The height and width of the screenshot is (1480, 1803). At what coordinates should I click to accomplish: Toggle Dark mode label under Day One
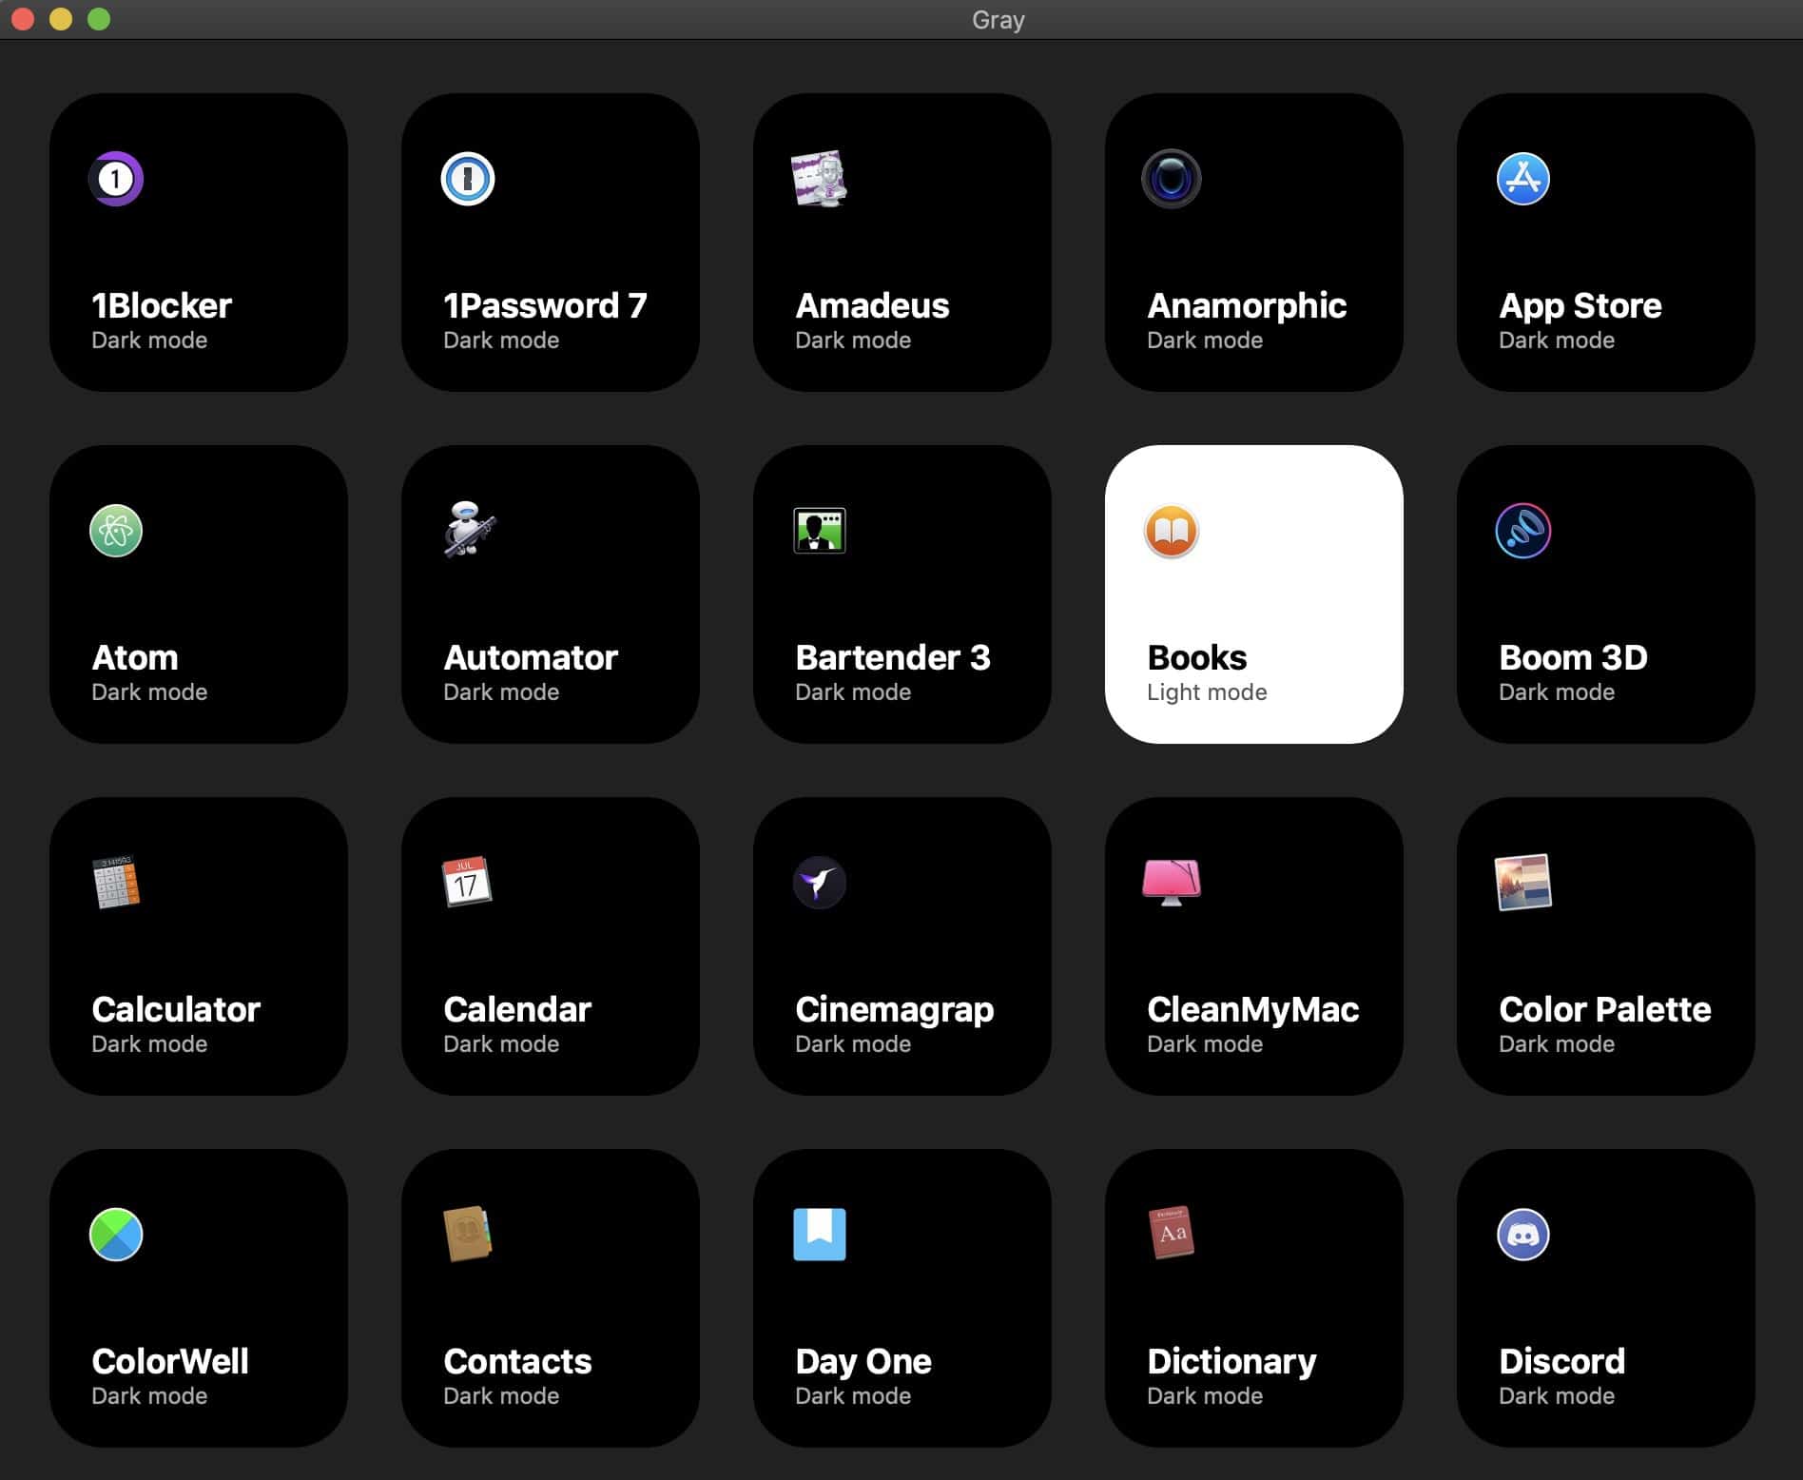pyautogui.click(x=853, y=1396)
